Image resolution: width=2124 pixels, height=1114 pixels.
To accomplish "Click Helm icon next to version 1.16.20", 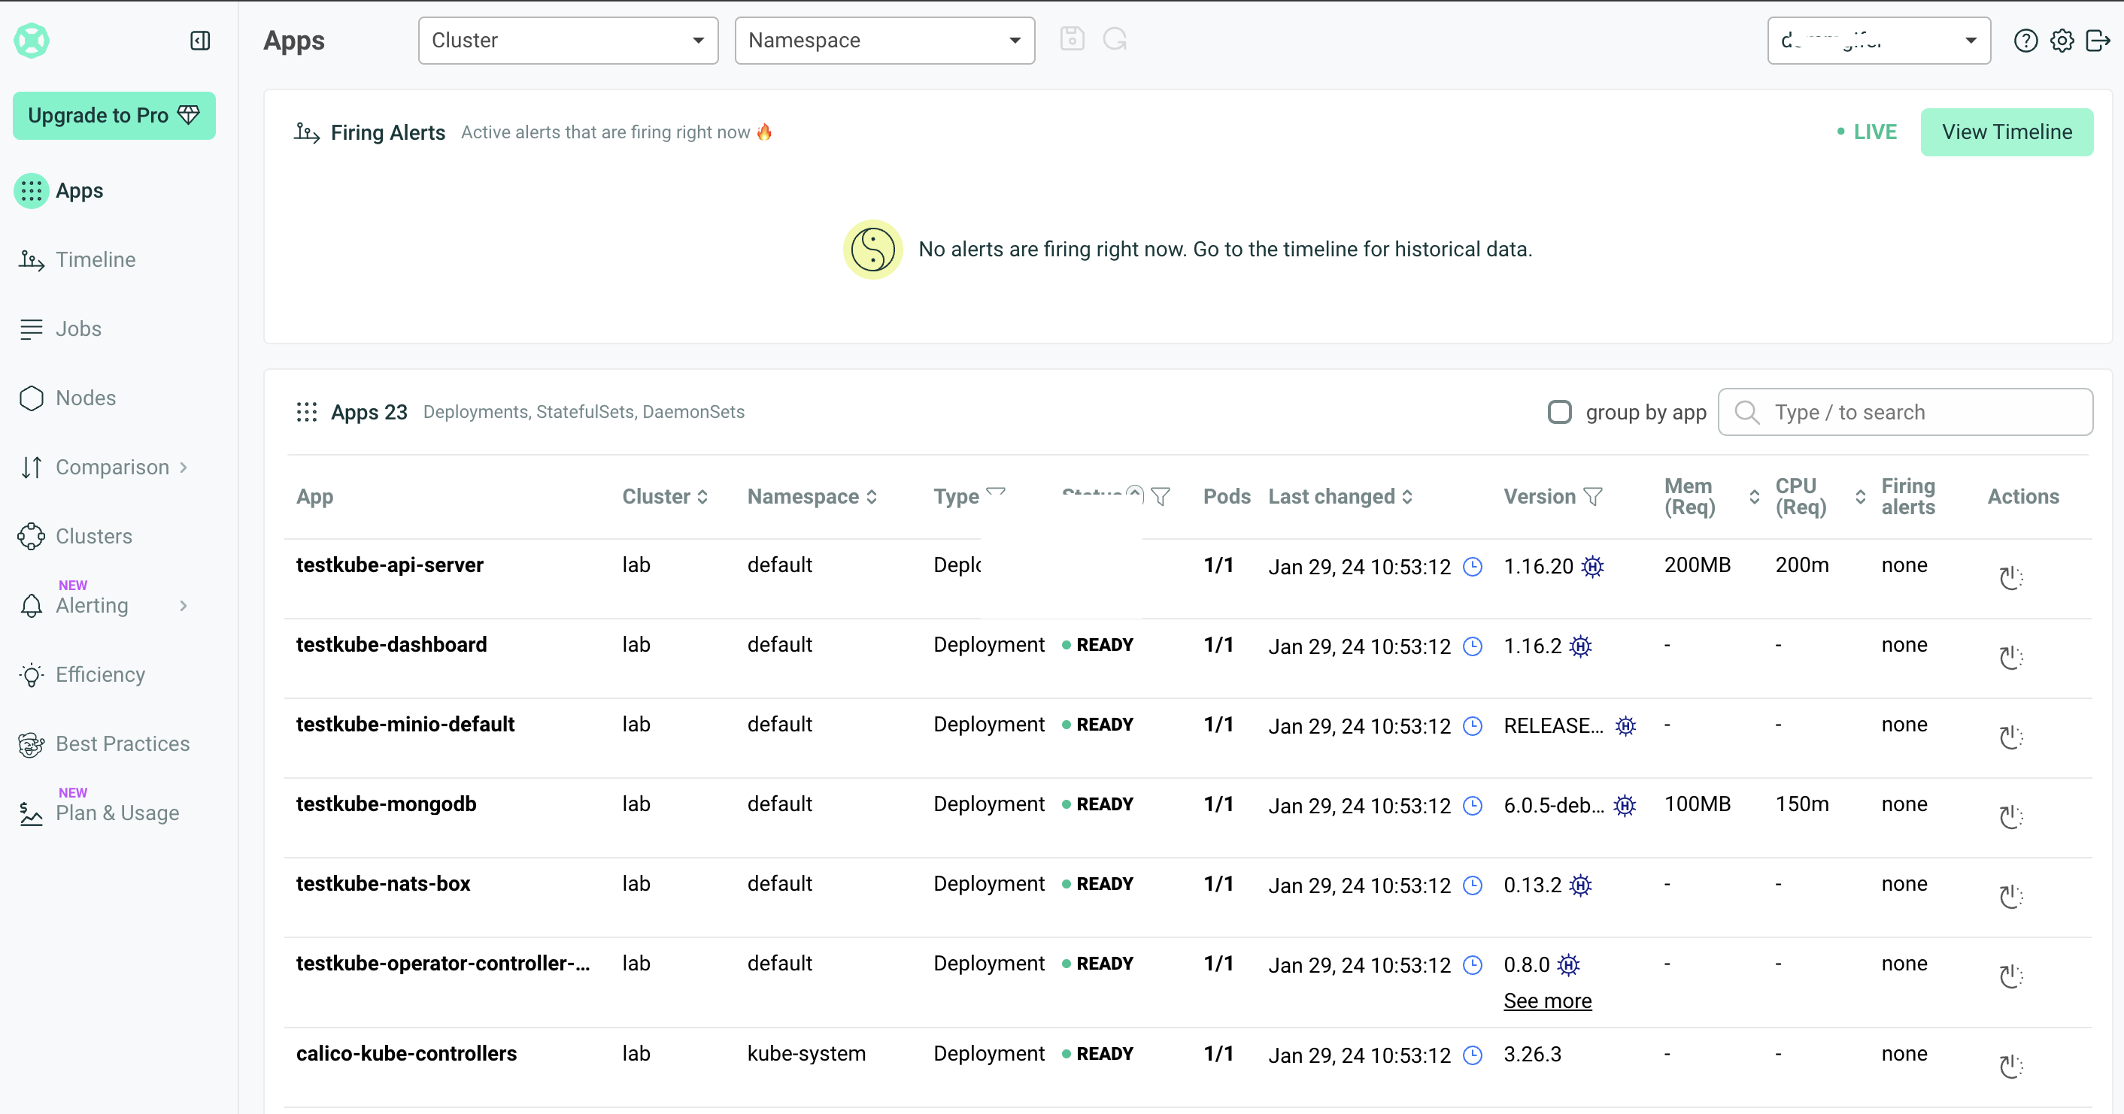I will 1592,566.
